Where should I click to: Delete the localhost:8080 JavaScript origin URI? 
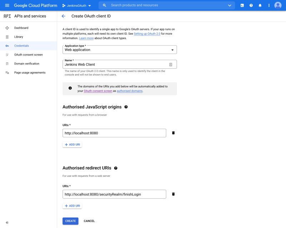tap(173, 132)
